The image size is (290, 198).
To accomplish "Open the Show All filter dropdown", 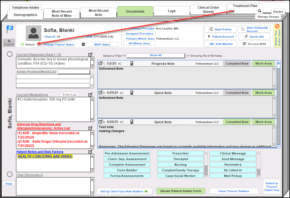I will [x=155, y=56].
